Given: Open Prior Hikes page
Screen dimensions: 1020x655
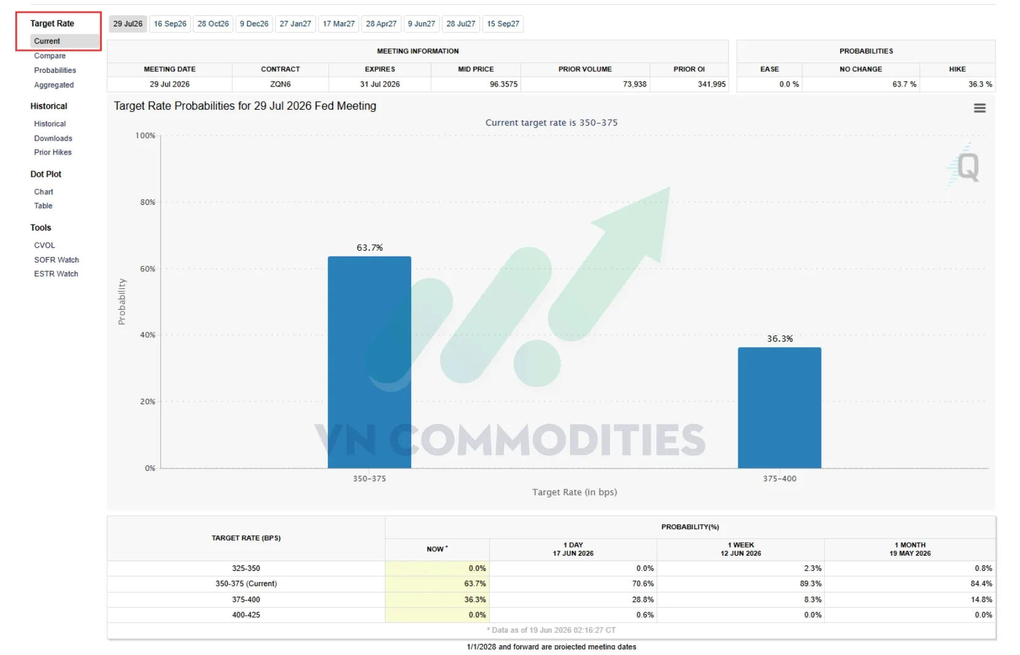Looking at the screenshot, I should (53, 153).
